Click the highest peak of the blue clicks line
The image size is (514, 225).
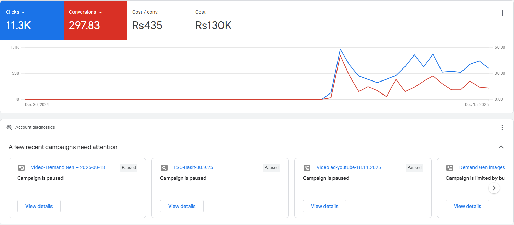point(340,49)
